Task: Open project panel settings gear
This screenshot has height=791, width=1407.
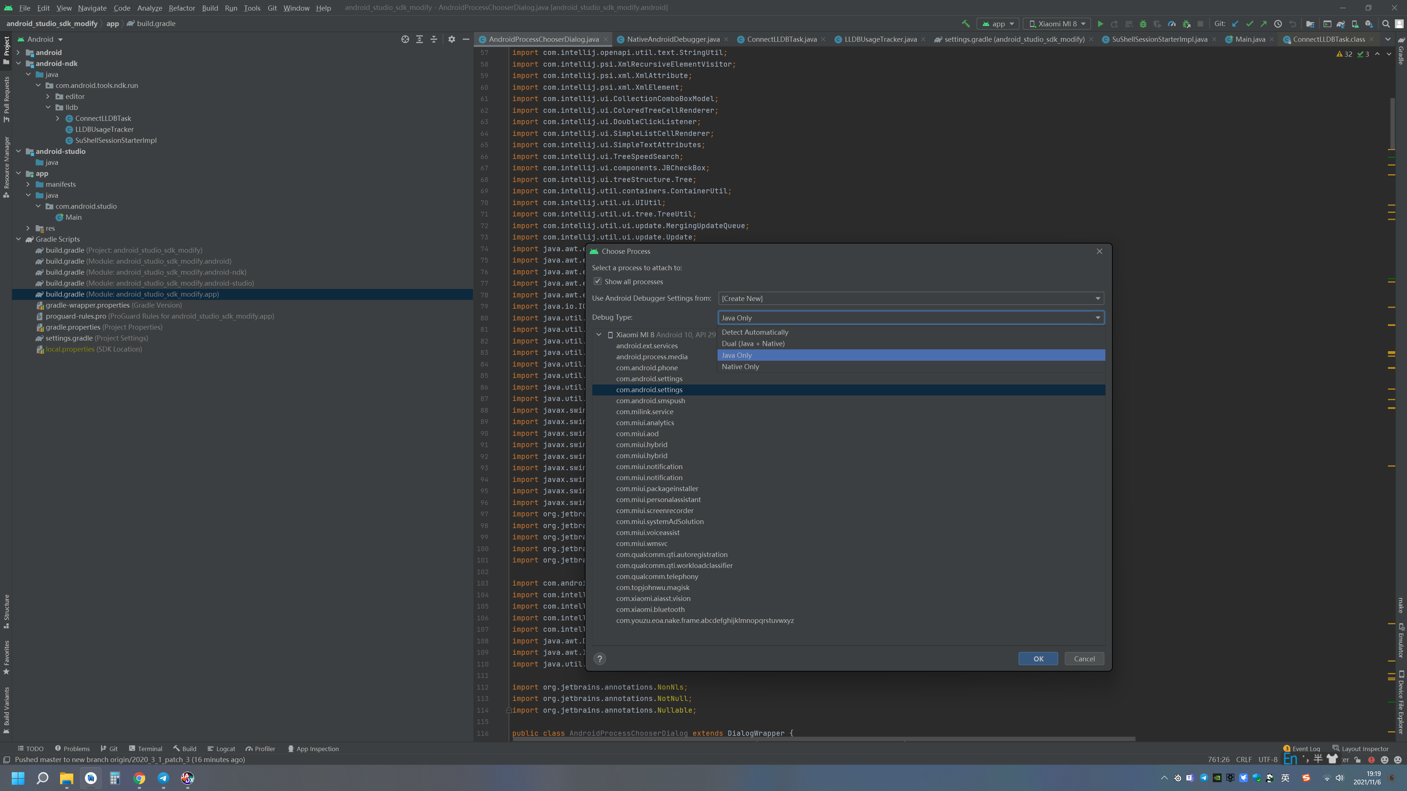Action: 451,39
